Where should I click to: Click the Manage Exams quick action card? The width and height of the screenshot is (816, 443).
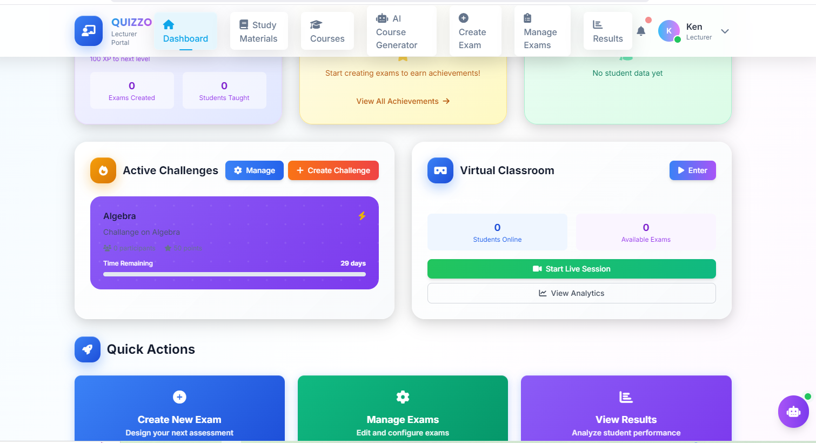click(403, 409)
